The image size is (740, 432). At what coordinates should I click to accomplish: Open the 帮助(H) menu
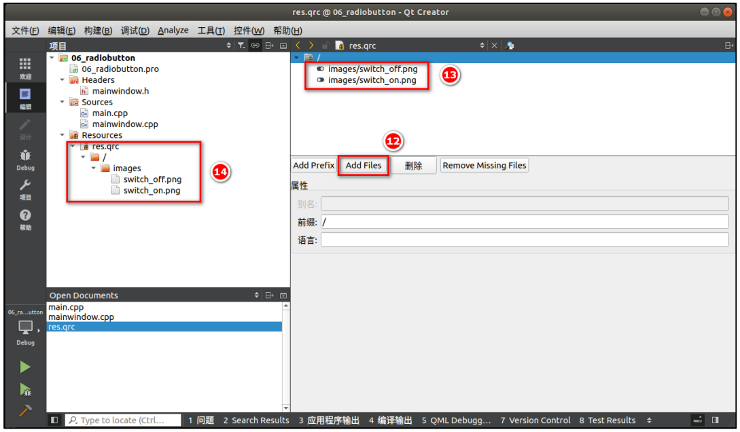[287, 30]
